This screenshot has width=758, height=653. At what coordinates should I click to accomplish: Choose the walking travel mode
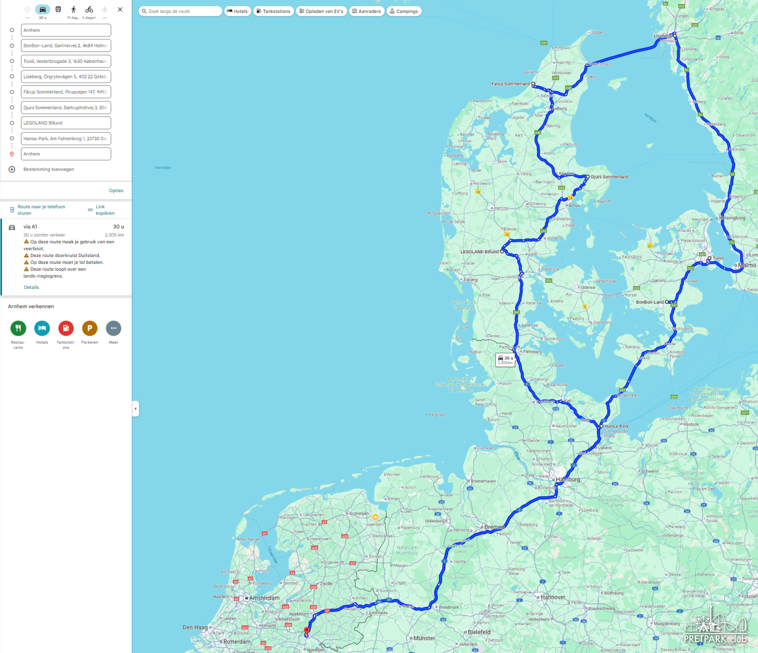74,9
